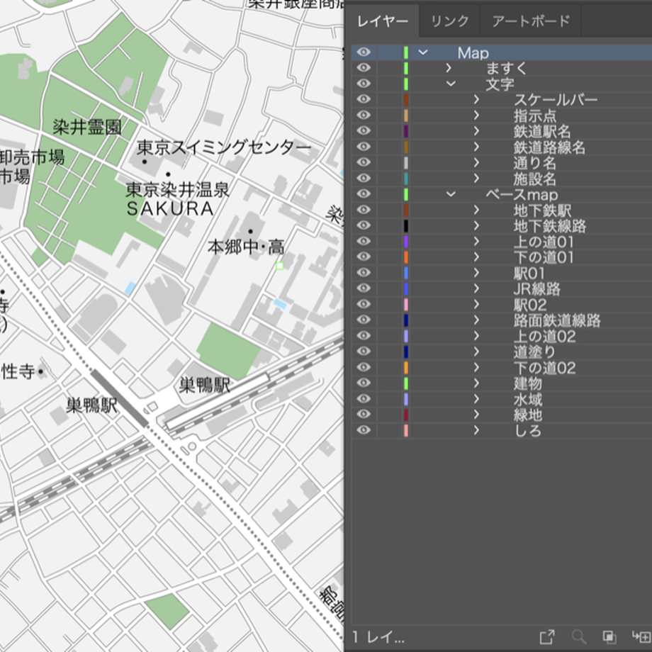Collapse the 文字 layer group
Image resolution: width=652 pixels, height=652 pixels.
(x=451, y=84)
